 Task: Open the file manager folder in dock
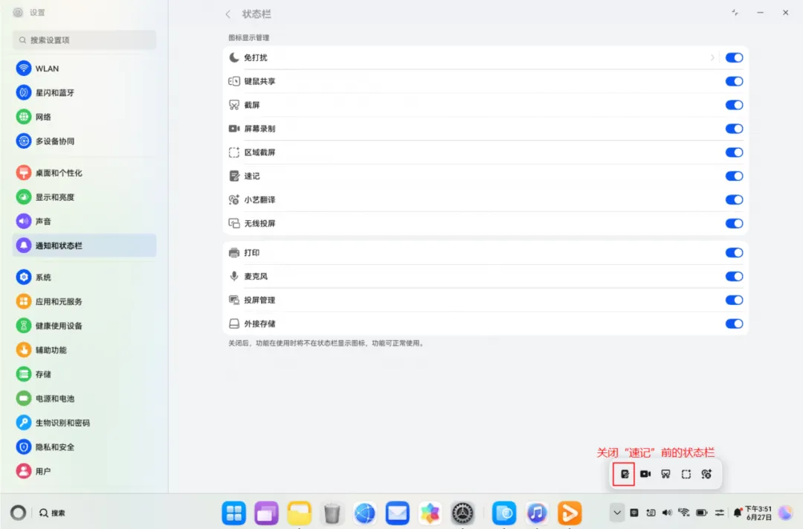pos(299,513)
